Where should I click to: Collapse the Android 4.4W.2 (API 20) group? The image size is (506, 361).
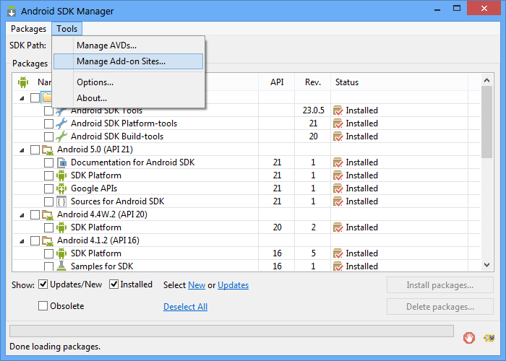click(x=22, y=215)
